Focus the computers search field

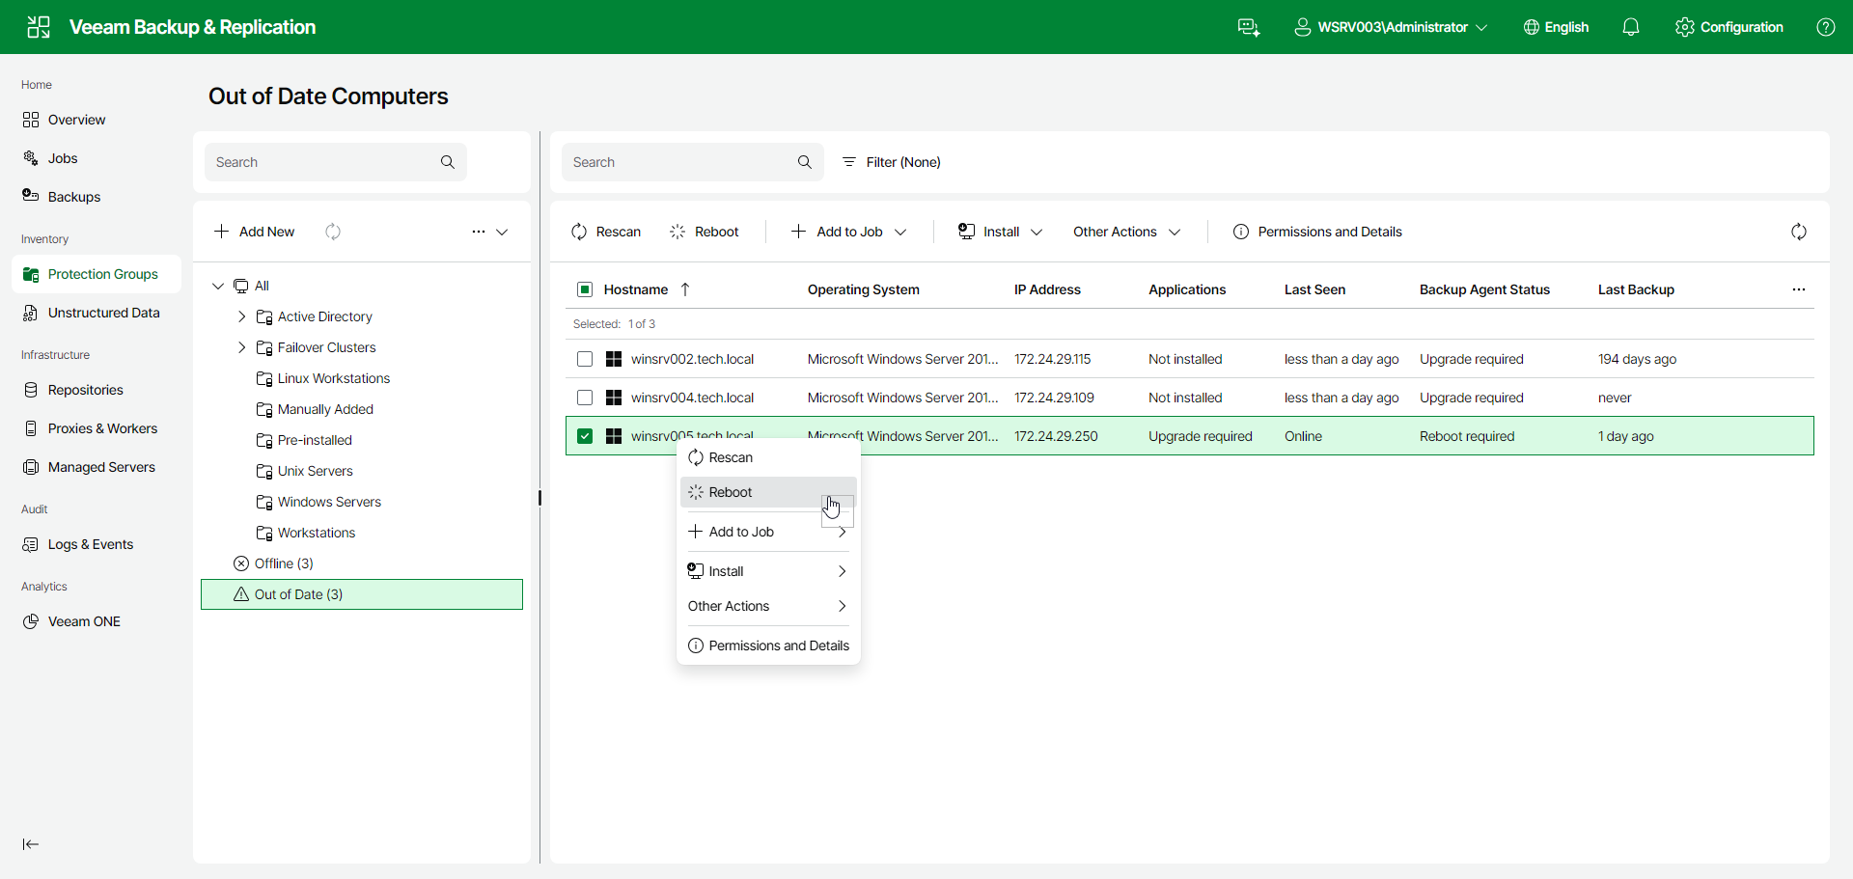coord(693,162)
